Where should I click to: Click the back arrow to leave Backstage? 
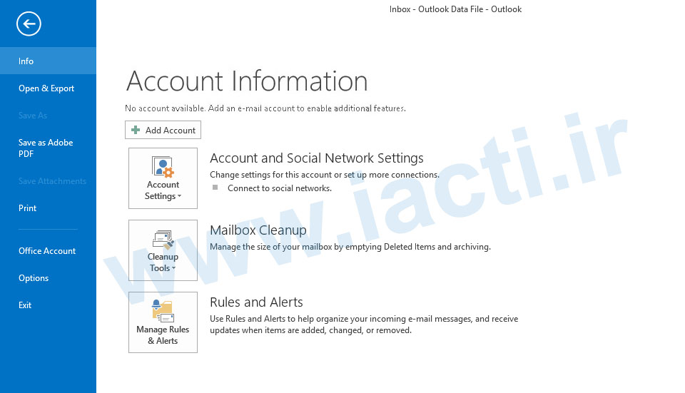point(29,24)
